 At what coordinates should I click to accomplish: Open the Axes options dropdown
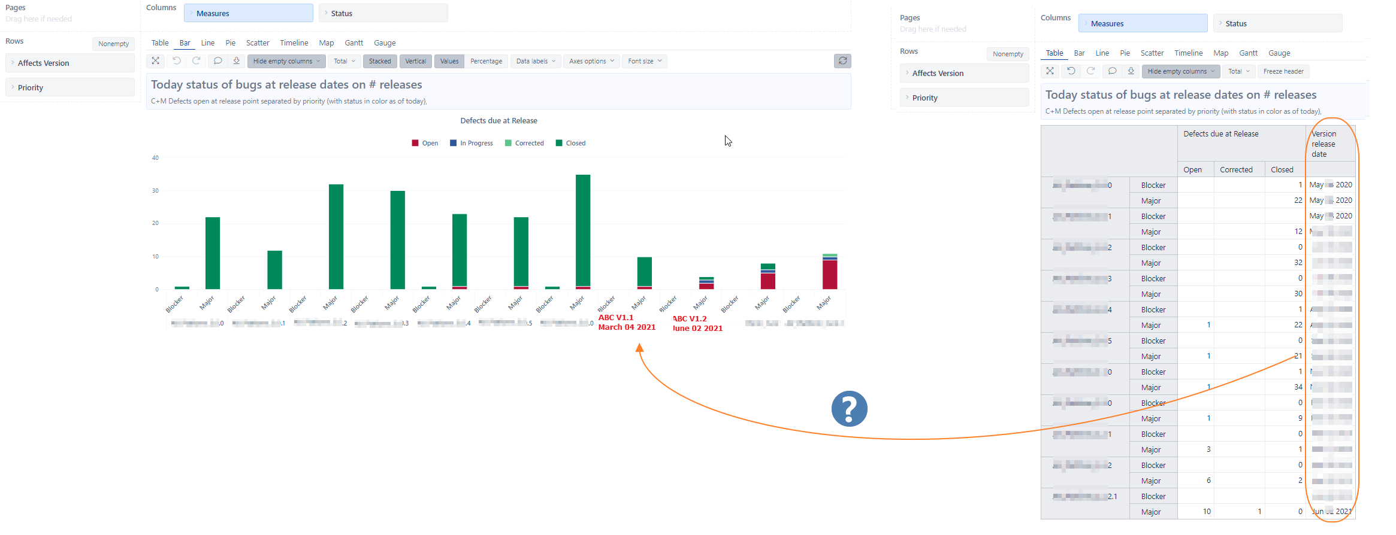point(591,61)
